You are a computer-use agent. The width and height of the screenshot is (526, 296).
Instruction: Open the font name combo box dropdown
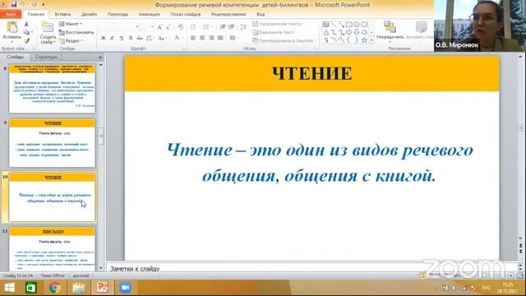(x=137, y=27)
